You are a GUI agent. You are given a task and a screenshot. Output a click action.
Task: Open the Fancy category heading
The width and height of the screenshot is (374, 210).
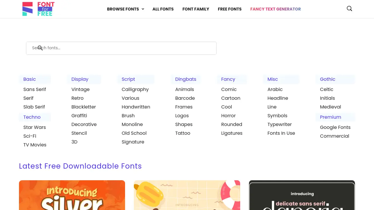point(228,79)
